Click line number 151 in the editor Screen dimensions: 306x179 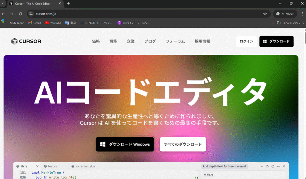(x=23, y=172)
